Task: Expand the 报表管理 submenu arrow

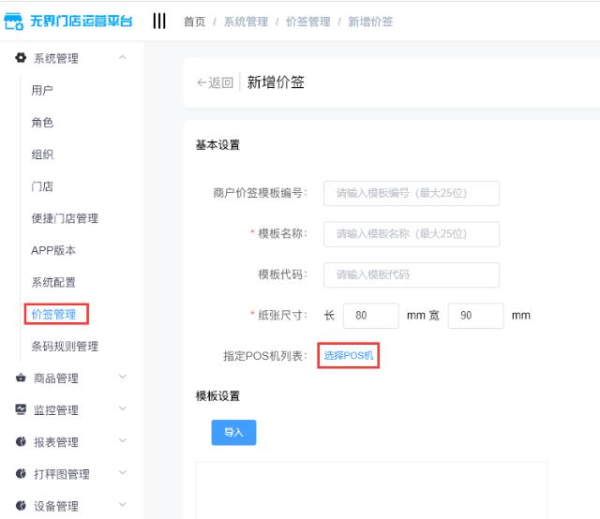Action: point(122,442)
